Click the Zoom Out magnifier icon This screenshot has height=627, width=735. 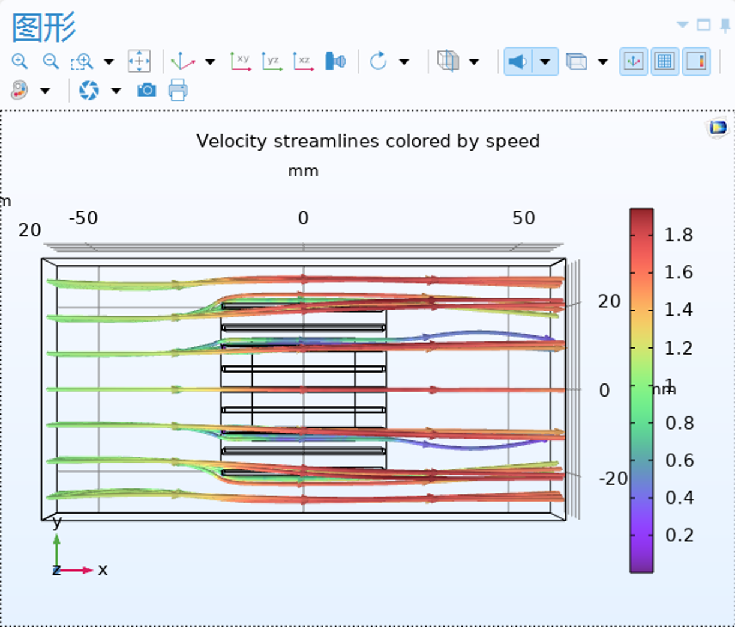tap(51, 61)
